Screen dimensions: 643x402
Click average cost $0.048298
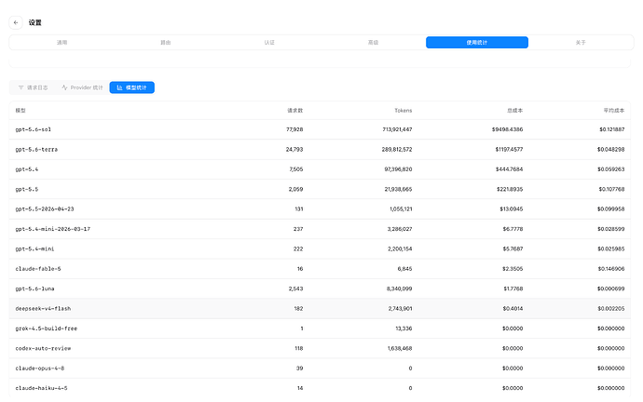tap(611, 150)
